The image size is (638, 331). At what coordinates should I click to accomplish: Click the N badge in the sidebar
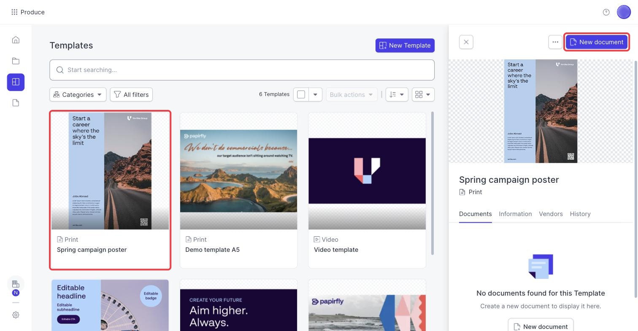pyautogui.click(x=16, y=293)
